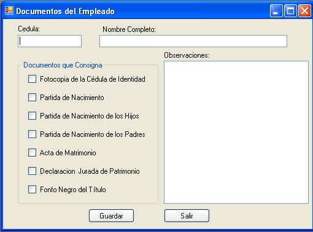Click the 'Nombre Completo:' label
Screen dimensions: 313x232
point(129,29)
